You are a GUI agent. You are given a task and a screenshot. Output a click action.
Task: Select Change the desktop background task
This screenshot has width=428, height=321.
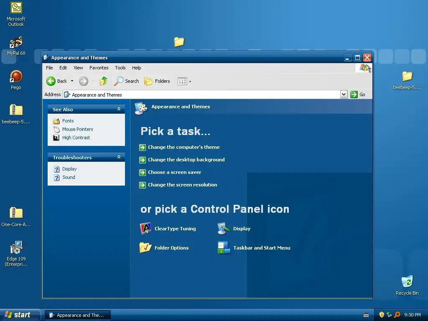click(186, 160)
